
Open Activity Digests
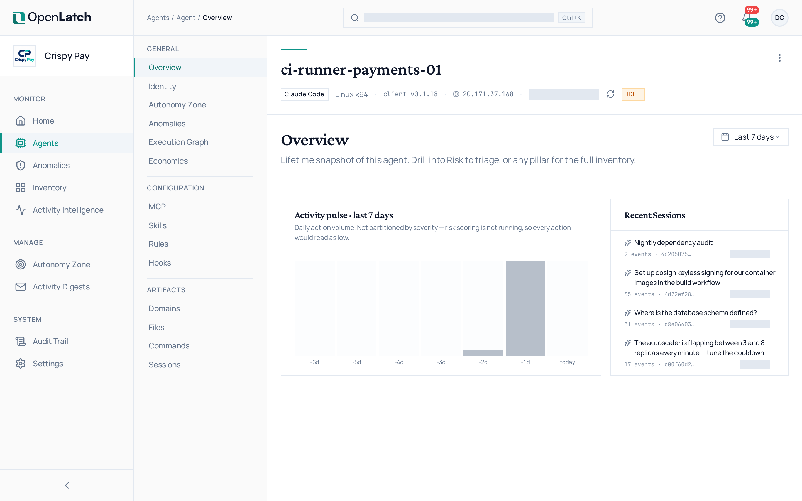(x=67, y=287)
